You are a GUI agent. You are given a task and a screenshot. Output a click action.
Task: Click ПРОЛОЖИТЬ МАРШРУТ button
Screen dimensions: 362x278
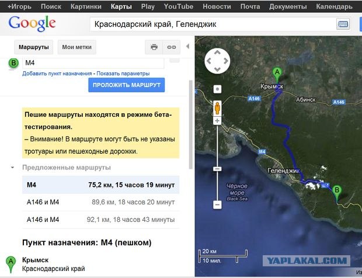coord(127,85)
